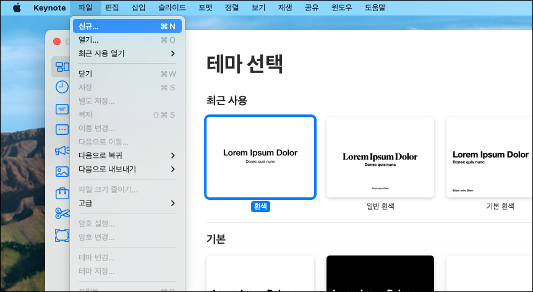The image size is (533, 292).
Task: Expand the 최근 사용 열기 submenu
Action: pos(127,53)
